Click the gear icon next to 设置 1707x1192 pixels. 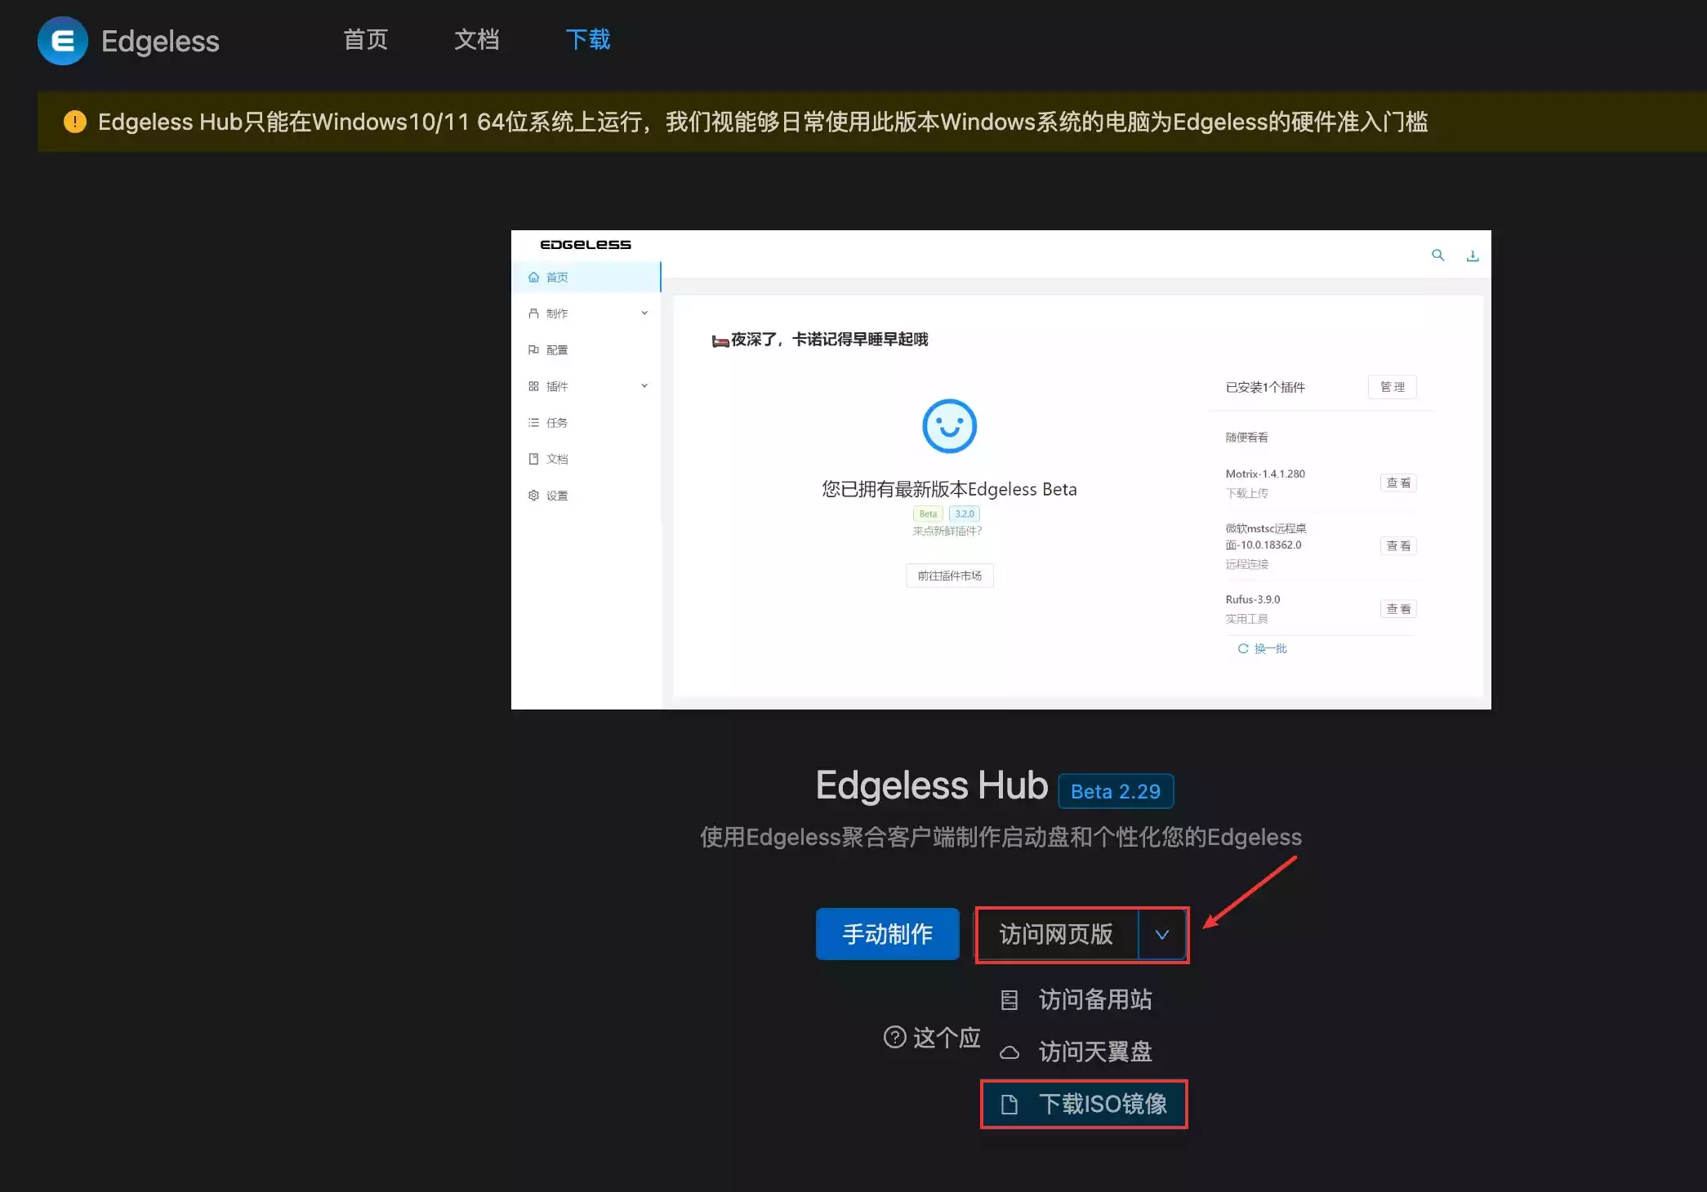[x=533, y=496]
